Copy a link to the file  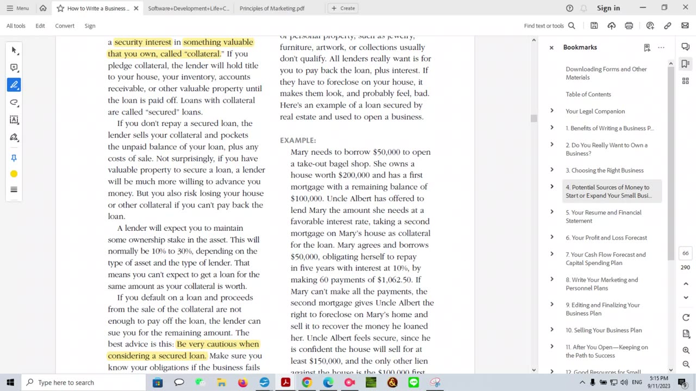tap(668, 26)
